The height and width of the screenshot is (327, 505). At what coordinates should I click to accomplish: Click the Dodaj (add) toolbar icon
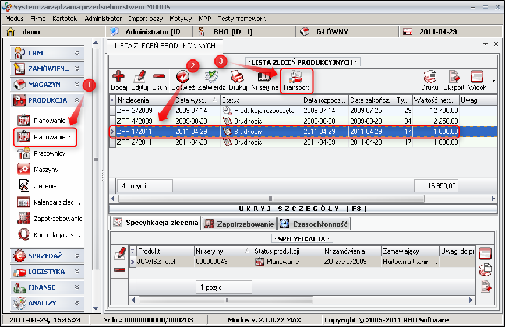pos(119,76)
